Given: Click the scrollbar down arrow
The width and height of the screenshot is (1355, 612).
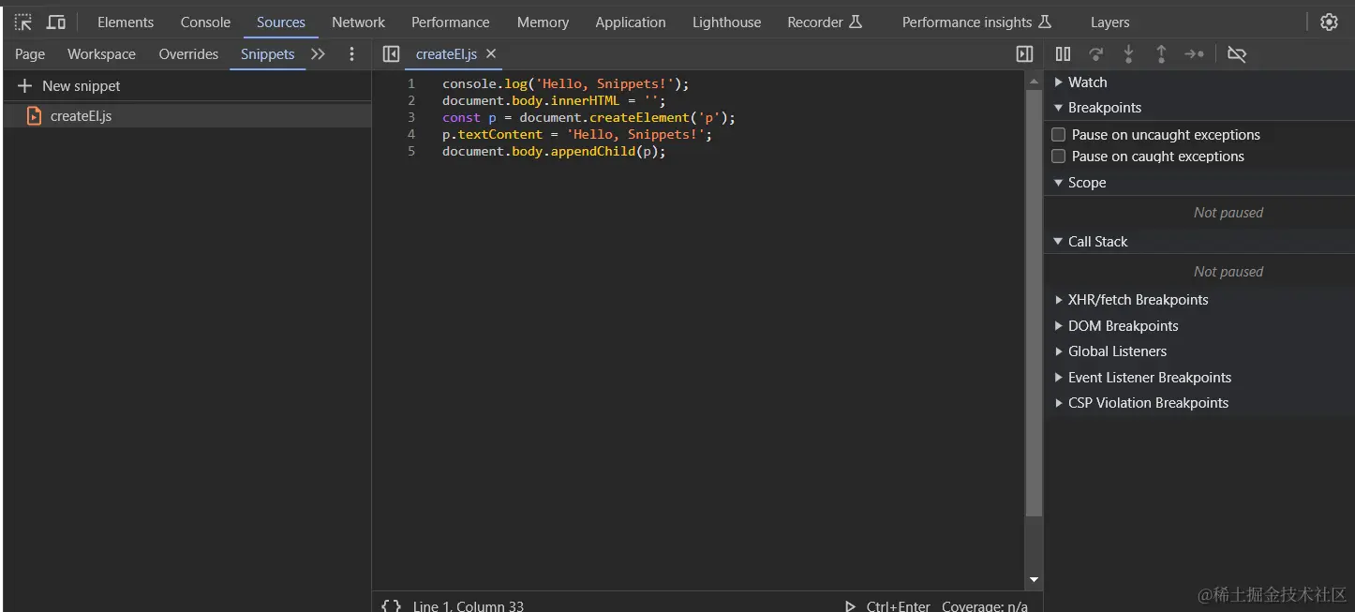Looking at the screenshot, I should click(x=1034, y=580).
